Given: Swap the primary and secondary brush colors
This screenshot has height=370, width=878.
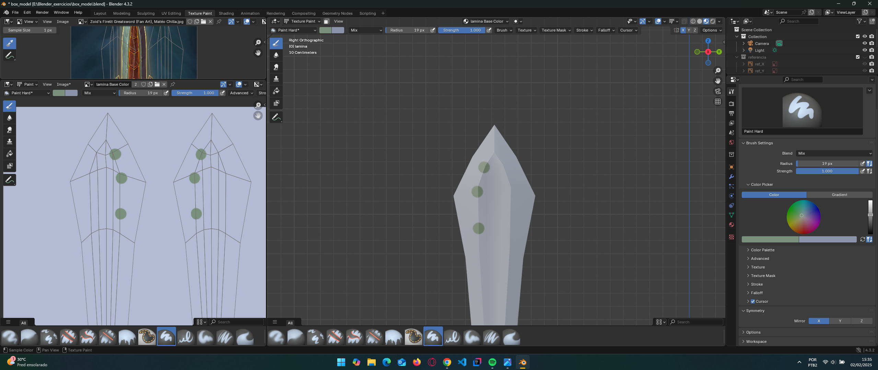Looking at the screenshot, I should click(863, 239).
